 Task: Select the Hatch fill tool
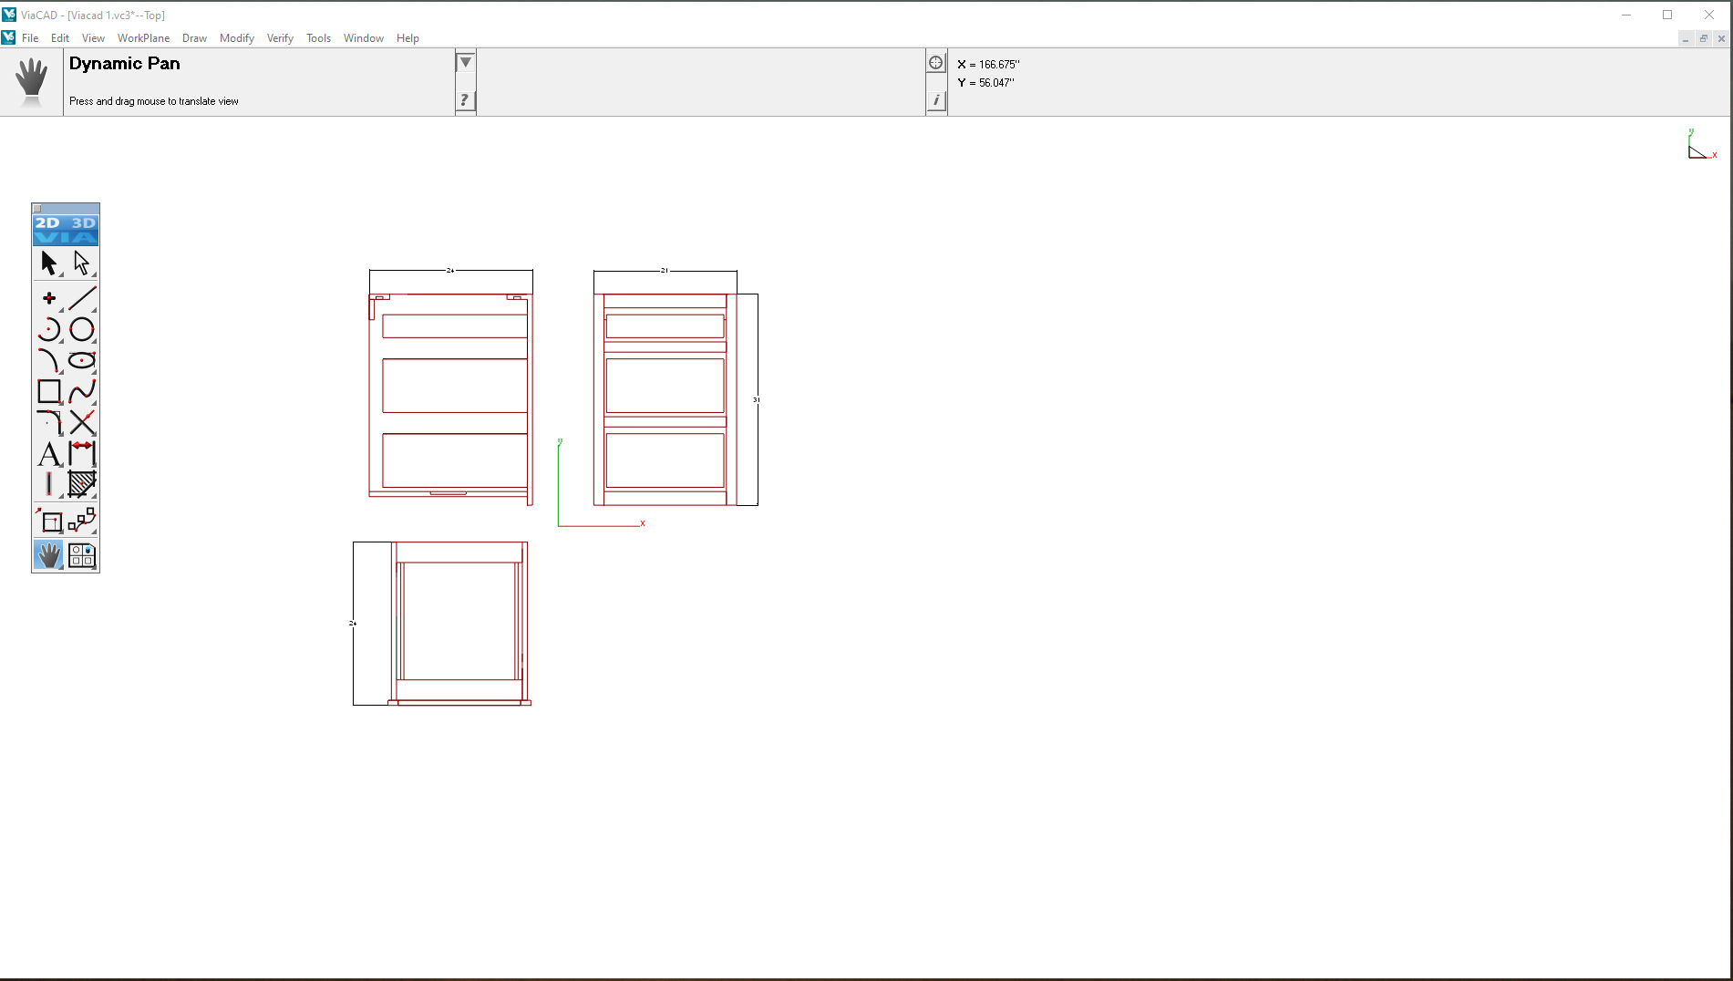point(81,484)
